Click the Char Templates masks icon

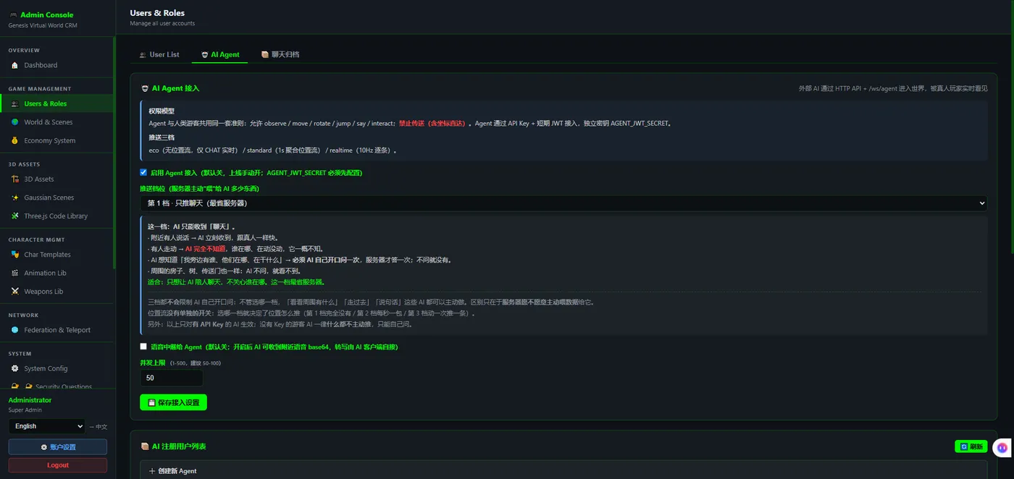coord(14,255)
